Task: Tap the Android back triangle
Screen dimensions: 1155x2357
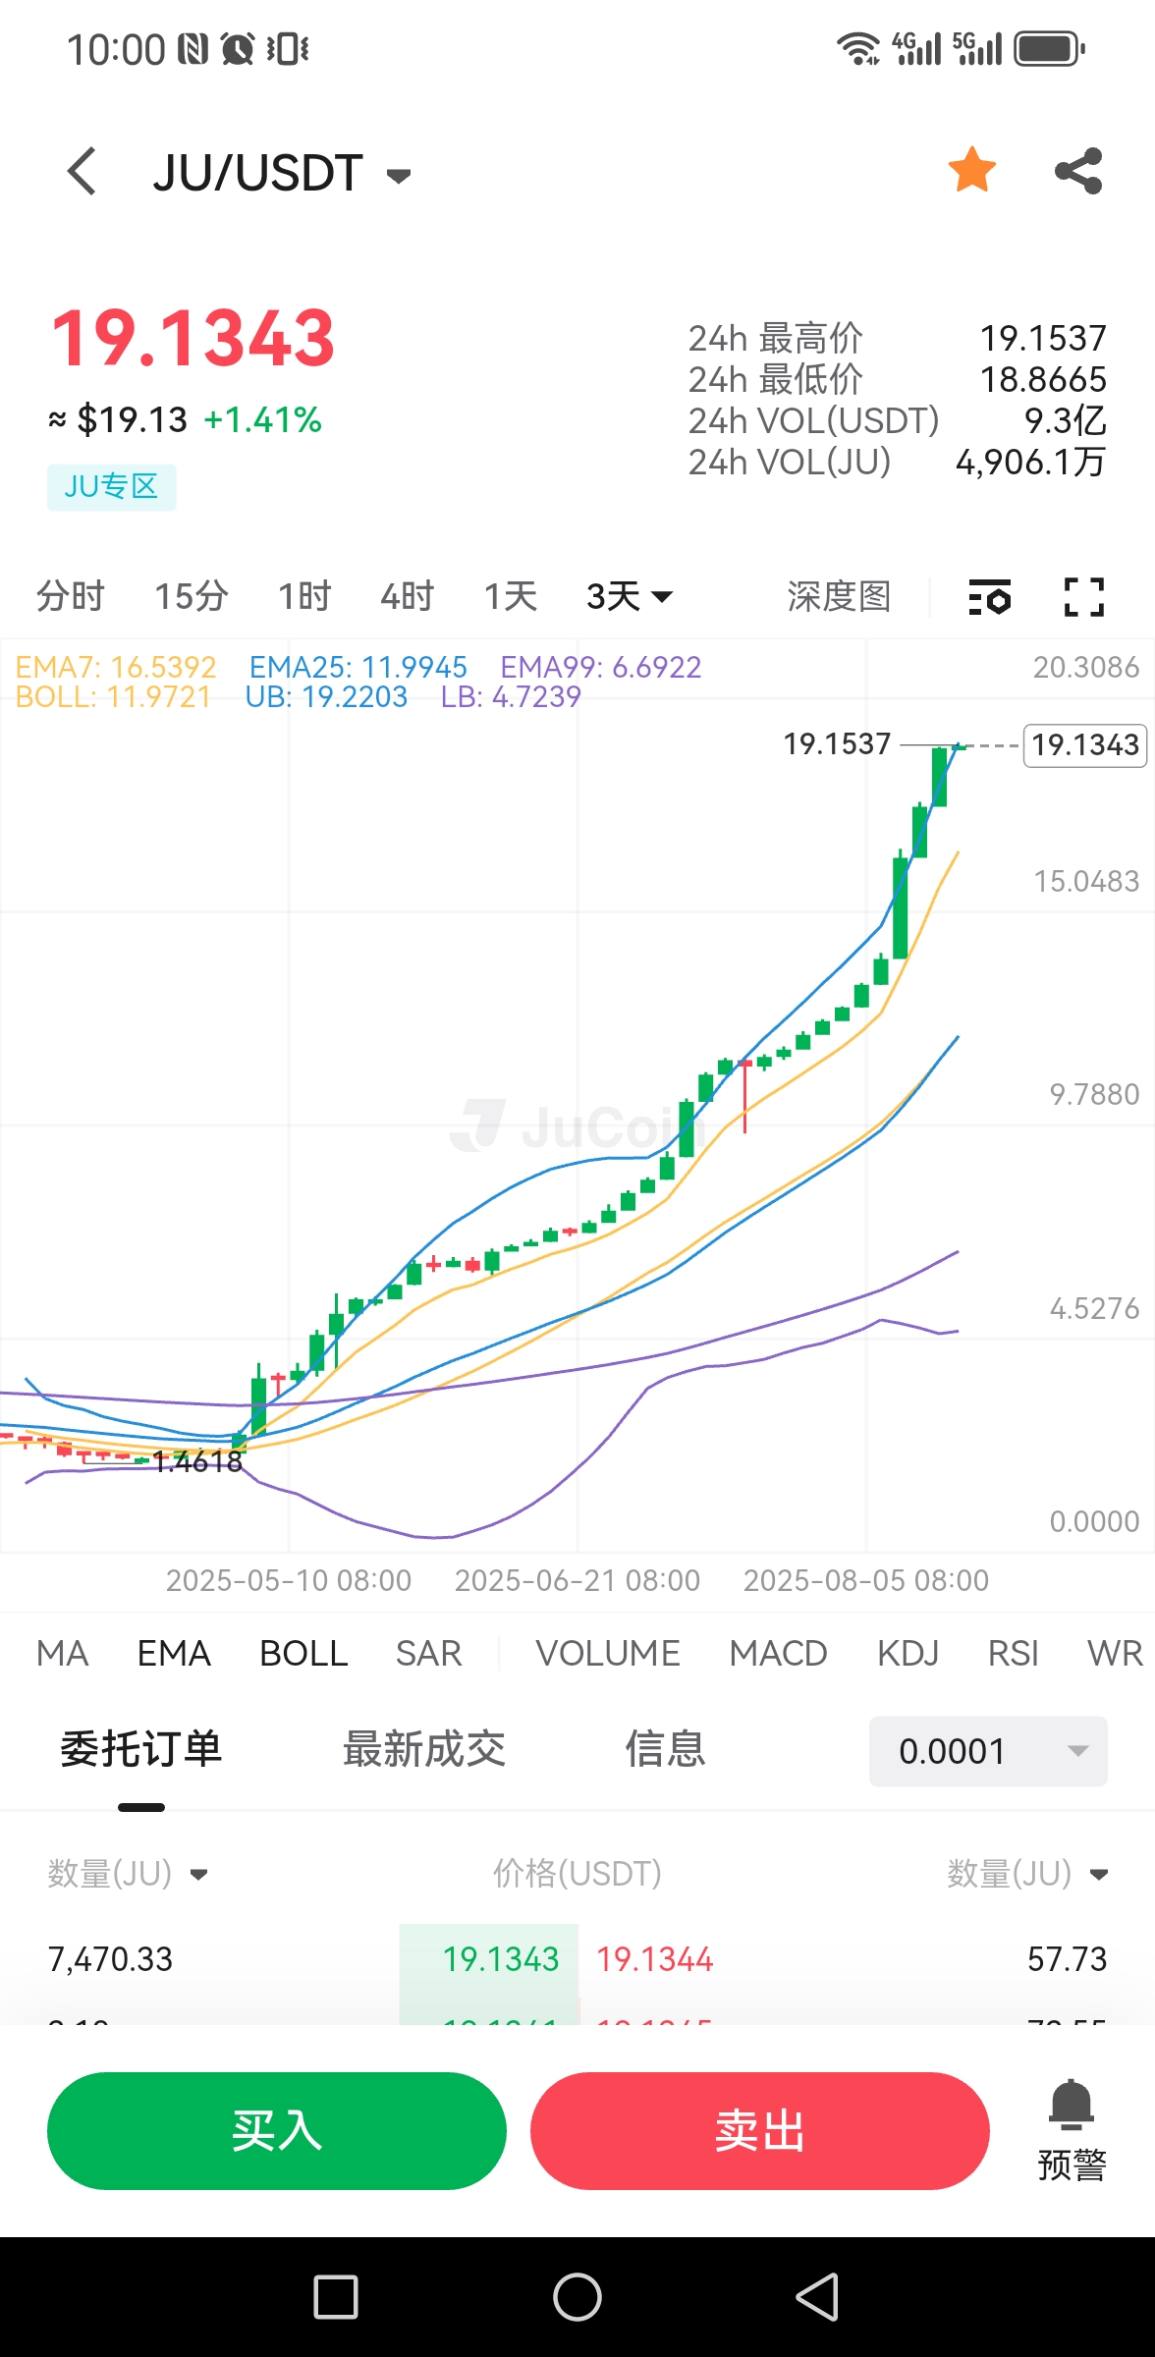Action: [x=817, y=2297]
